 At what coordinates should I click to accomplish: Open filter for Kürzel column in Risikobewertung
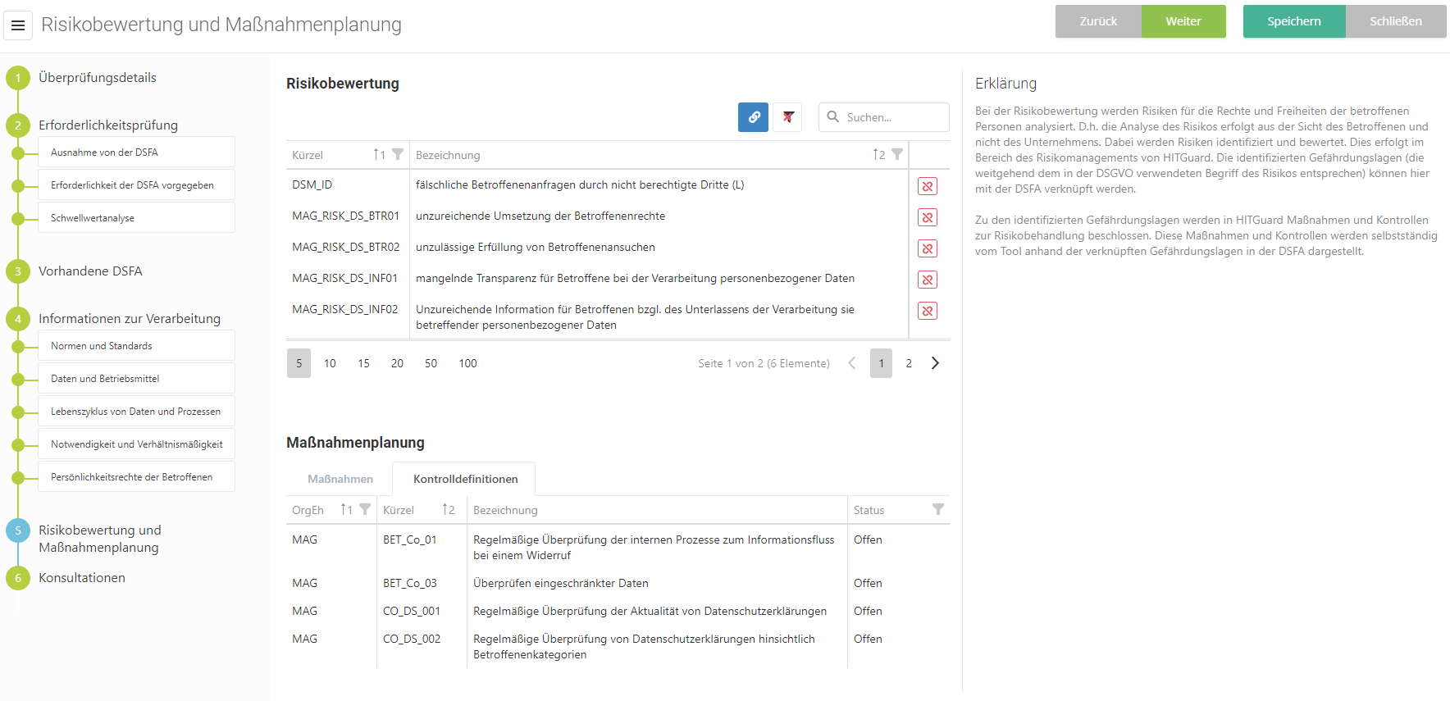(398, 154)
